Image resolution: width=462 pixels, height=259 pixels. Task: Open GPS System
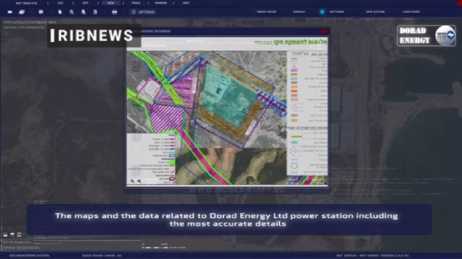pyautogui.click(x=376, y=12)
